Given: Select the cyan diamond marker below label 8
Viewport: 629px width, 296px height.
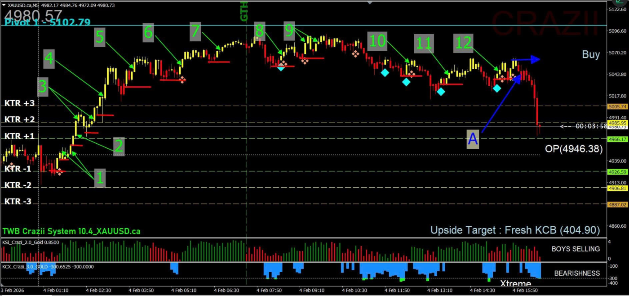Looking at the screenshot, I should [281, 67].
